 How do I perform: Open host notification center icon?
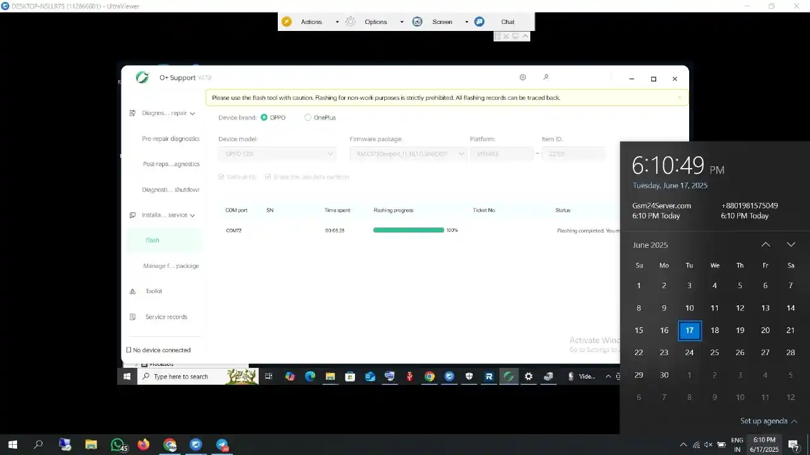point(793,445)
